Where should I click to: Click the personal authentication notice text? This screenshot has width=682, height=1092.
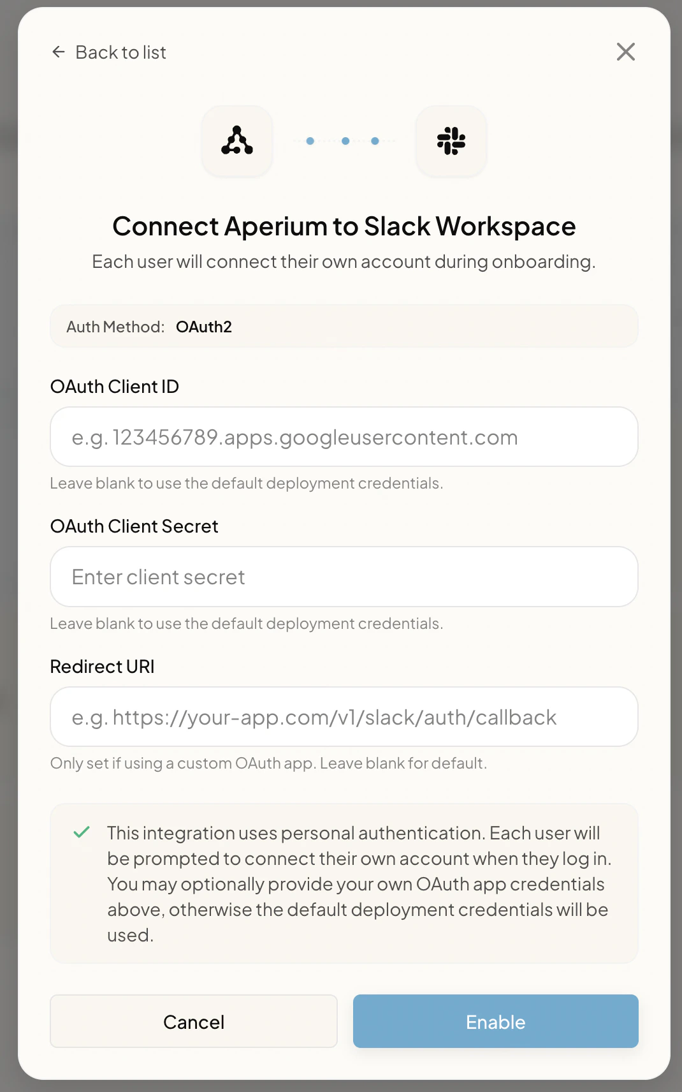point(359,884)
